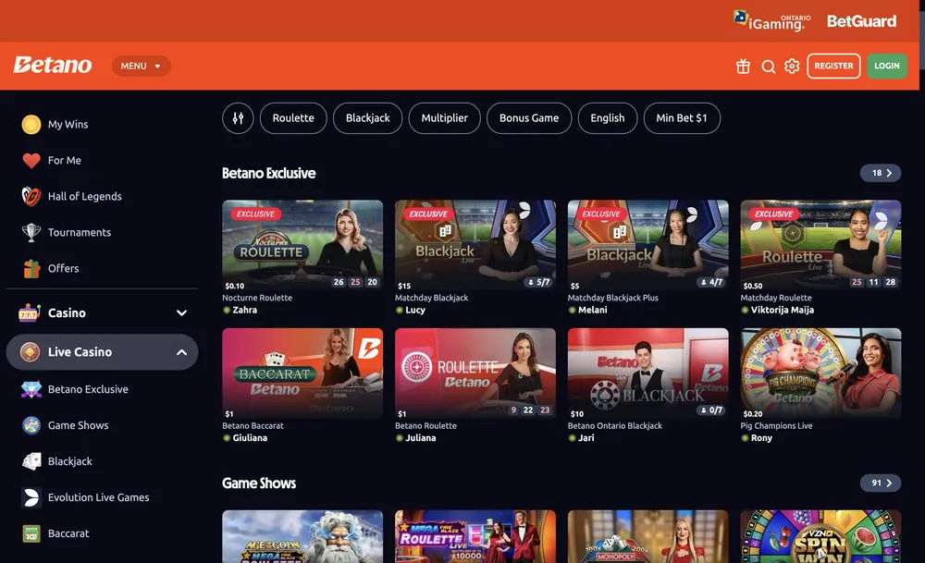This screenshot has width=925, height=563.
Task: Open Betano Roulette game thumbnail
Action: (475, 373)
